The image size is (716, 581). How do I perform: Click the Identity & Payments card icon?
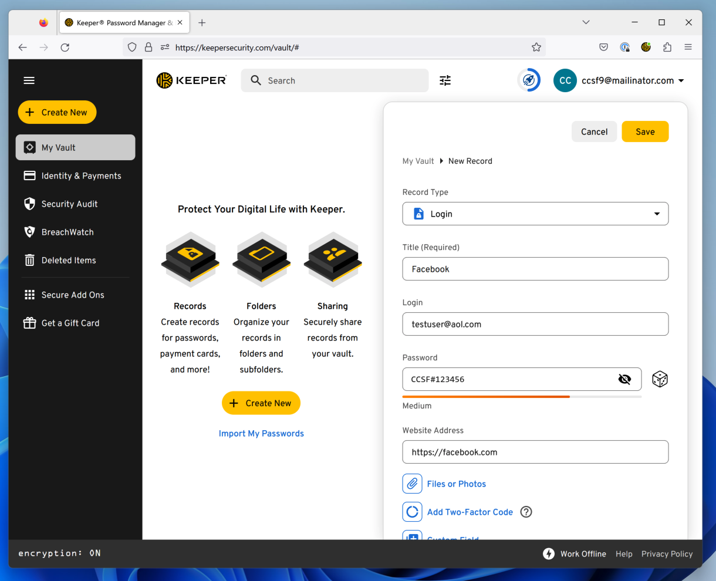click(x=29, y=175)
